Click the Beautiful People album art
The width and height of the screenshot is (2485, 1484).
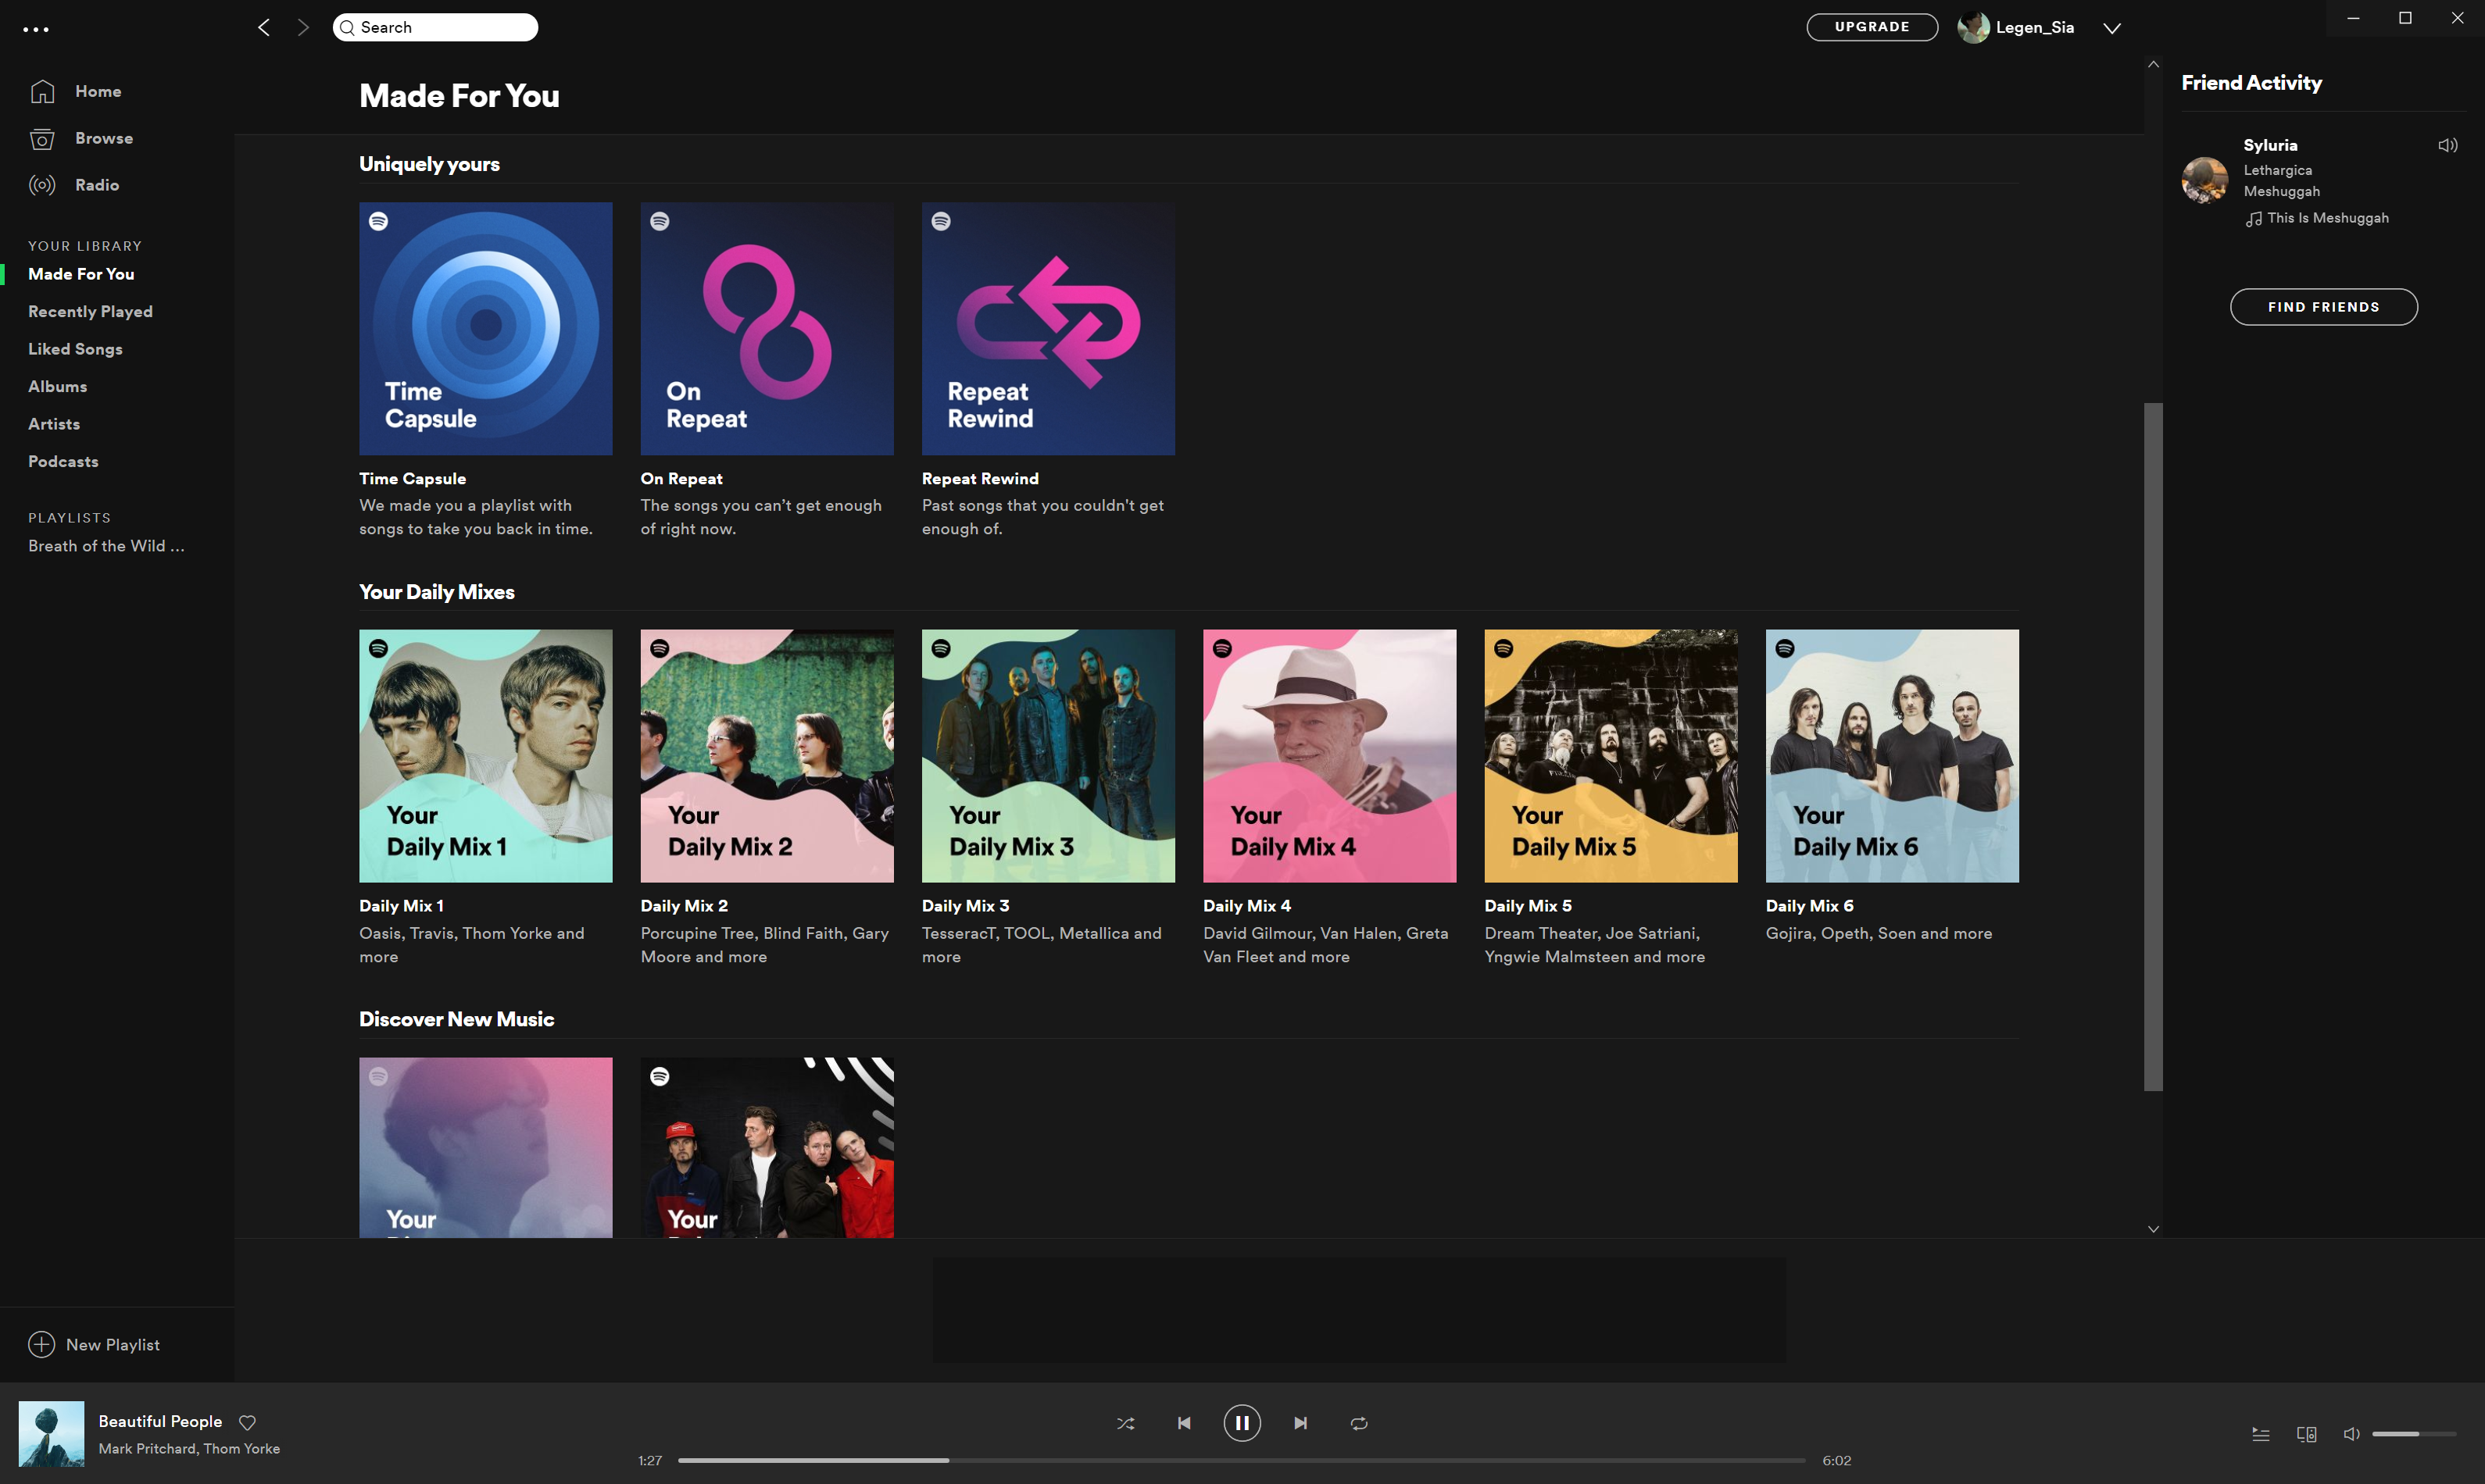[51, 1434]
